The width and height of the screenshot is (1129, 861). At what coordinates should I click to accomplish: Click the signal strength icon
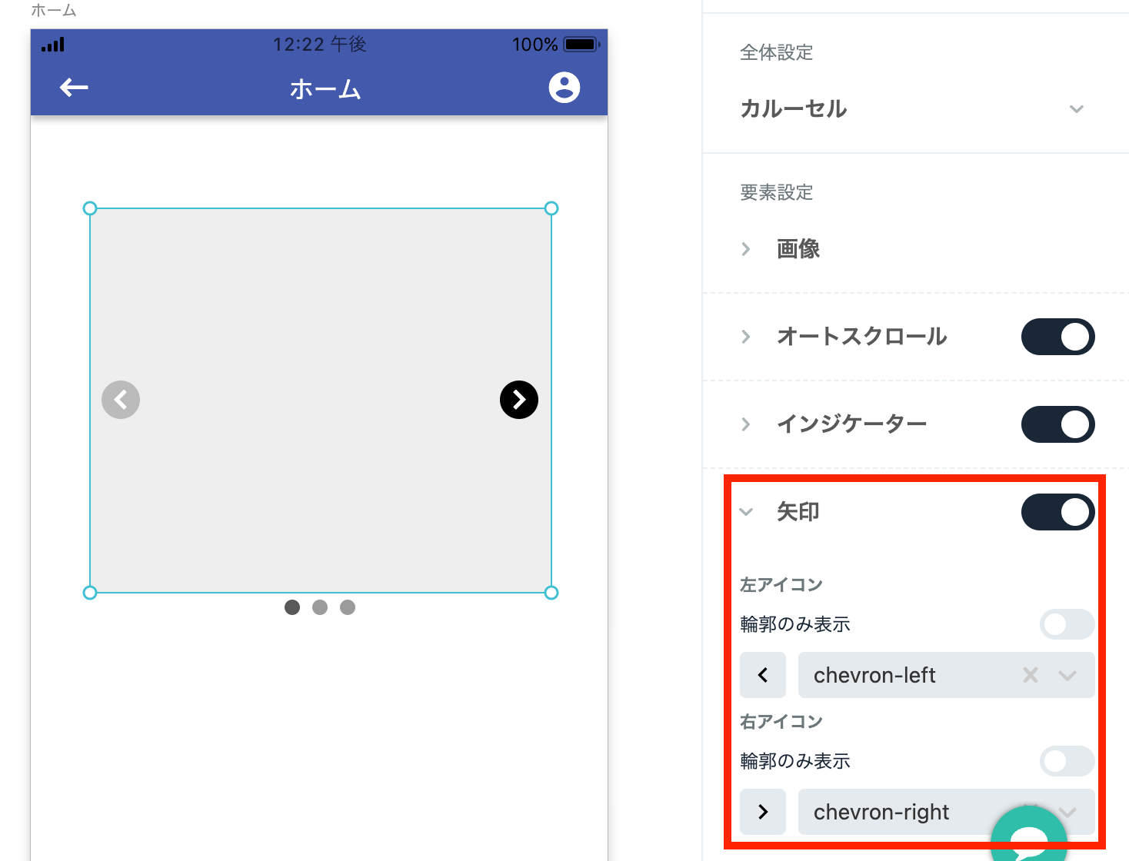(53, 45)
